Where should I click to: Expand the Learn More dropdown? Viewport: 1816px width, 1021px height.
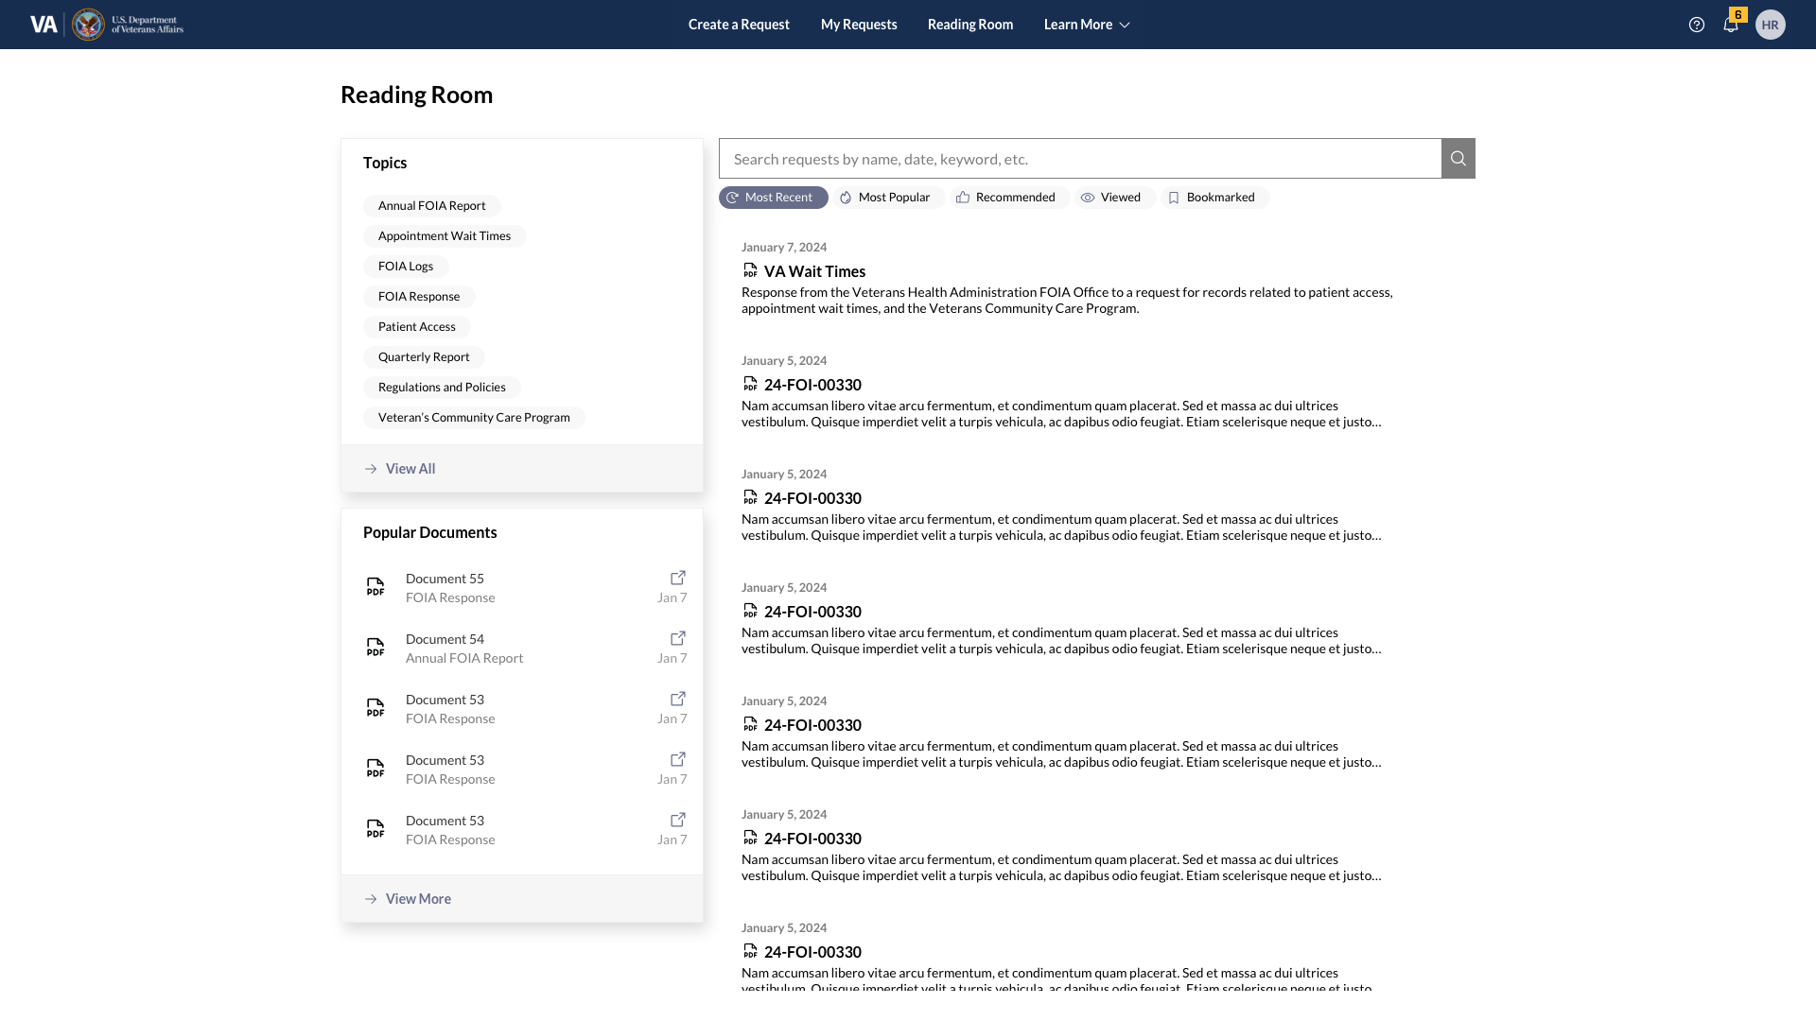[1085, 25]
